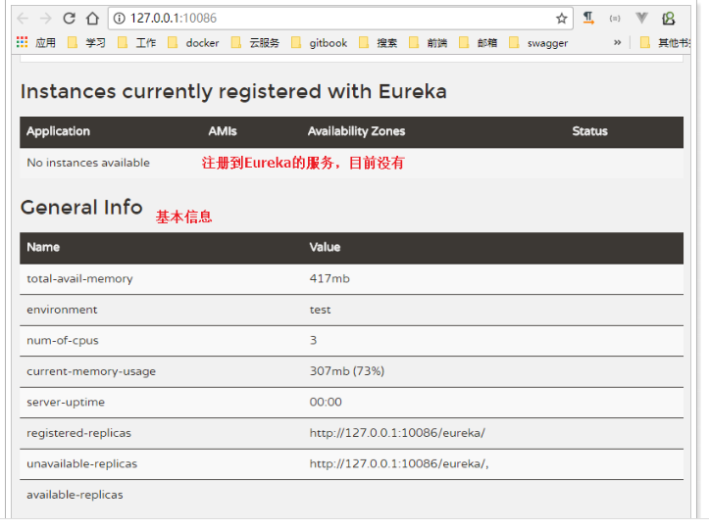This screenshot has width=709, height=529.
Task: Select the available-replicas row name
Action: pyautogui.click(x=75, y=495)
